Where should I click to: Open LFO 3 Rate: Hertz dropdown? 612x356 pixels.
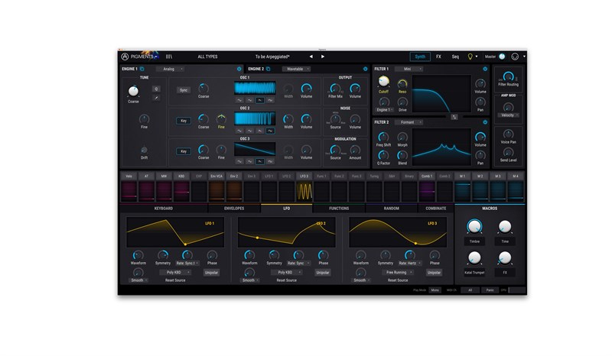coord(409,264)
